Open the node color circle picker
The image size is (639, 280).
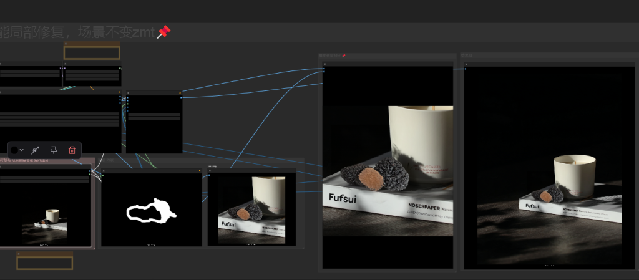tap(14, 150)
